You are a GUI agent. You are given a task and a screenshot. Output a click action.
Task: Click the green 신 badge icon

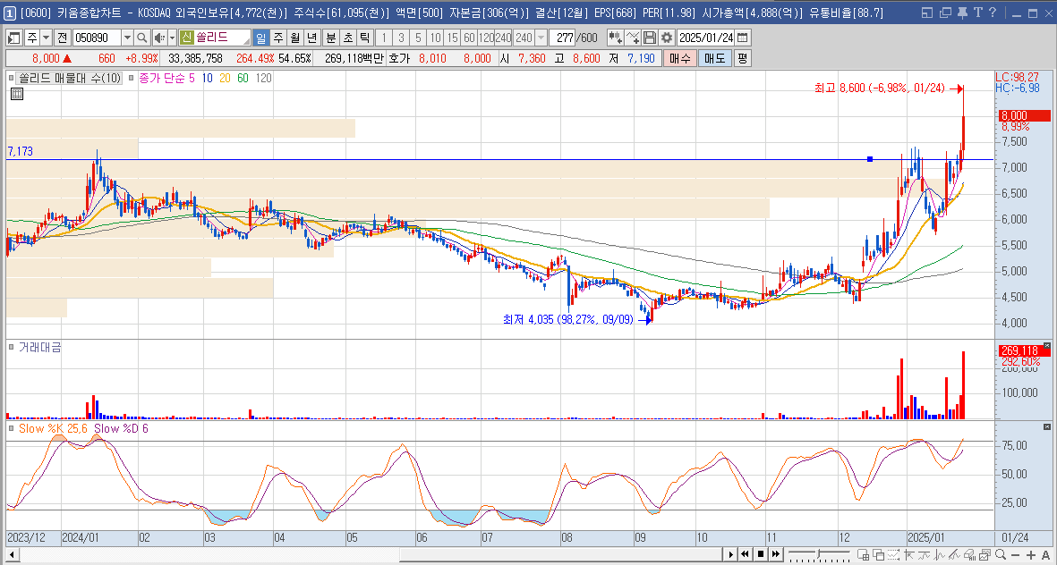[187, 37]
